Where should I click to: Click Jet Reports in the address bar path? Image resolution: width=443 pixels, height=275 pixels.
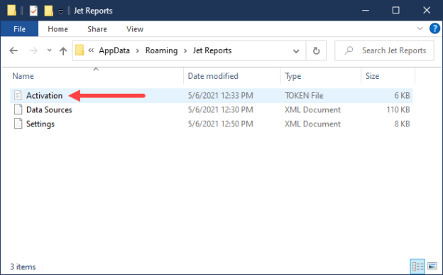[x=212, y=50]
